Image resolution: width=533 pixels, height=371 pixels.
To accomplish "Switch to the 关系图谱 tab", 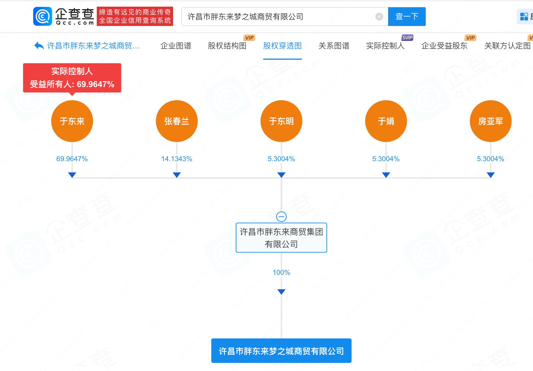I will point(334,46).
